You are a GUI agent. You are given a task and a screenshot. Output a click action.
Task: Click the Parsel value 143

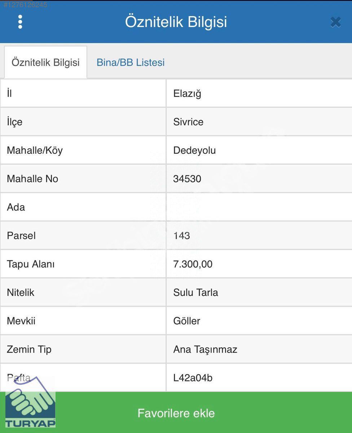pos(181,236)
